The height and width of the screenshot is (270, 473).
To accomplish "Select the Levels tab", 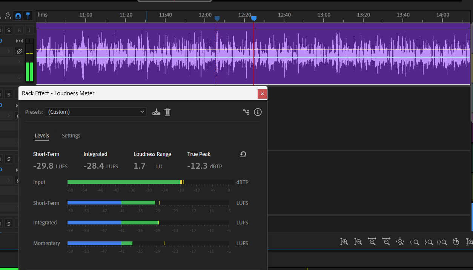I will (42, 136).
